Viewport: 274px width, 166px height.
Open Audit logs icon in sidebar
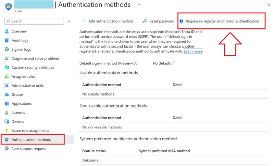[7, 40]
